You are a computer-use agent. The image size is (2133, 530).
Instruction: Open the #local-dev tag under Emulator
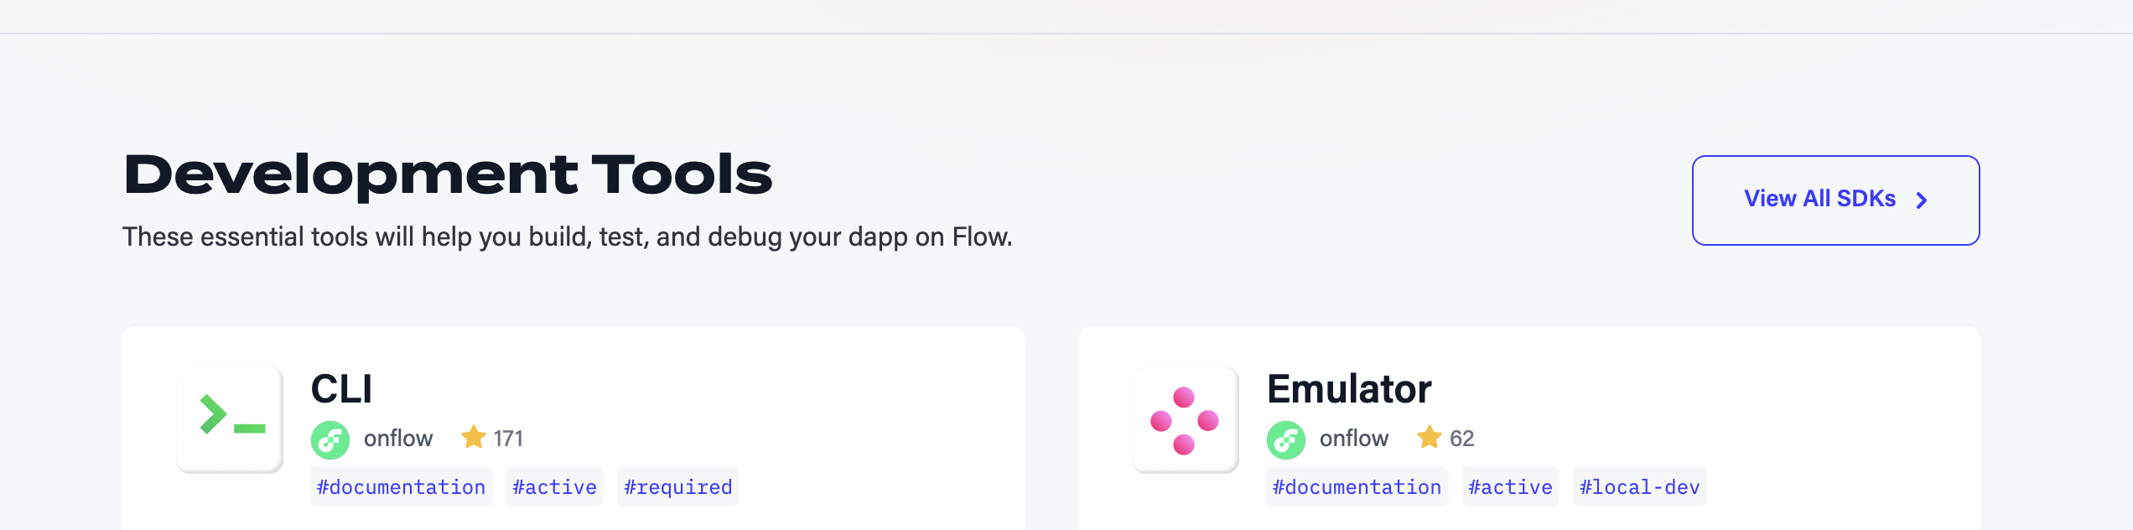tap(1640, 486)
